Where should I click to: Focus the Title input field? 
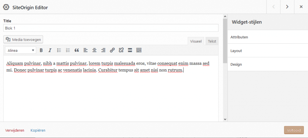pos(111,28)
